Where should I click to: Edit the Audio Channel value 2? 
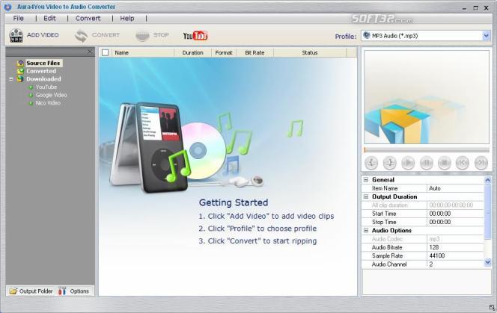coord(456,264)
